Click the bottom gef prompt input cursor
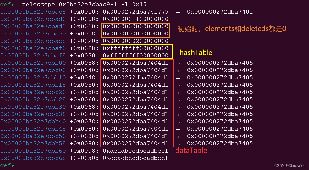The height and width of the screenshot is (170, 309). (x=22, y=165)
